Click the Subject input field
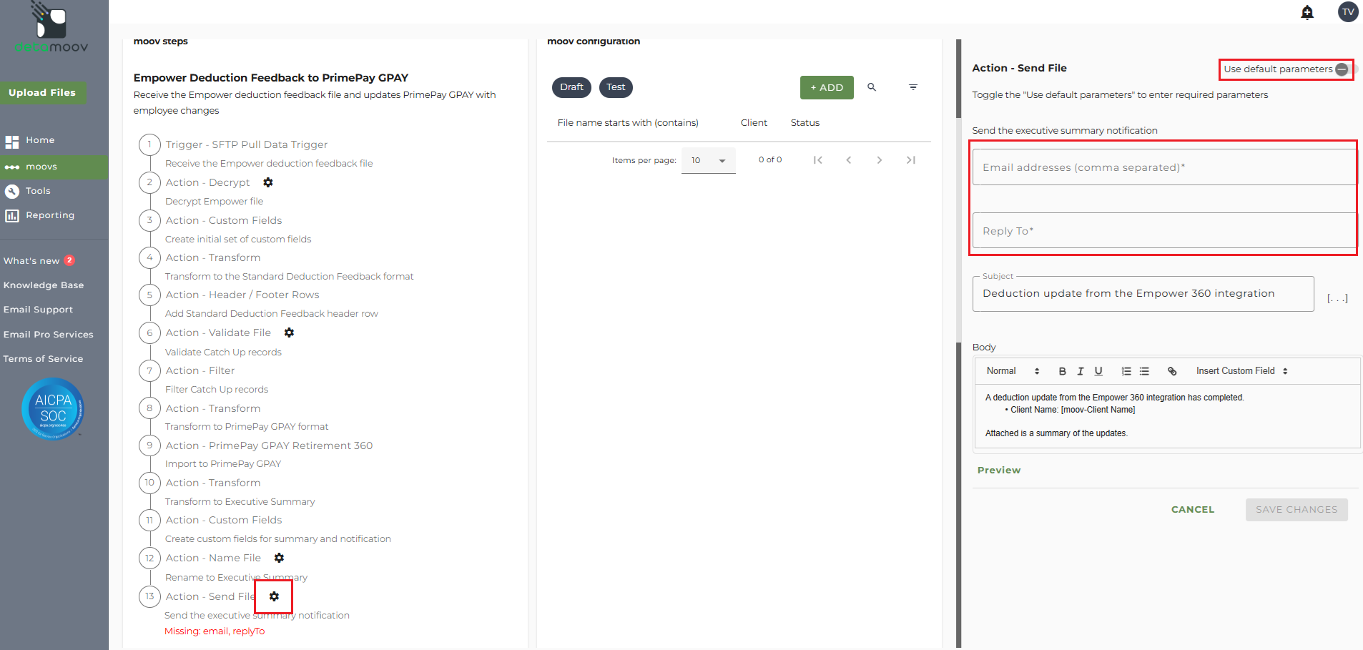This screenshot has width=1363, height=650. (x=1143, y=294)
